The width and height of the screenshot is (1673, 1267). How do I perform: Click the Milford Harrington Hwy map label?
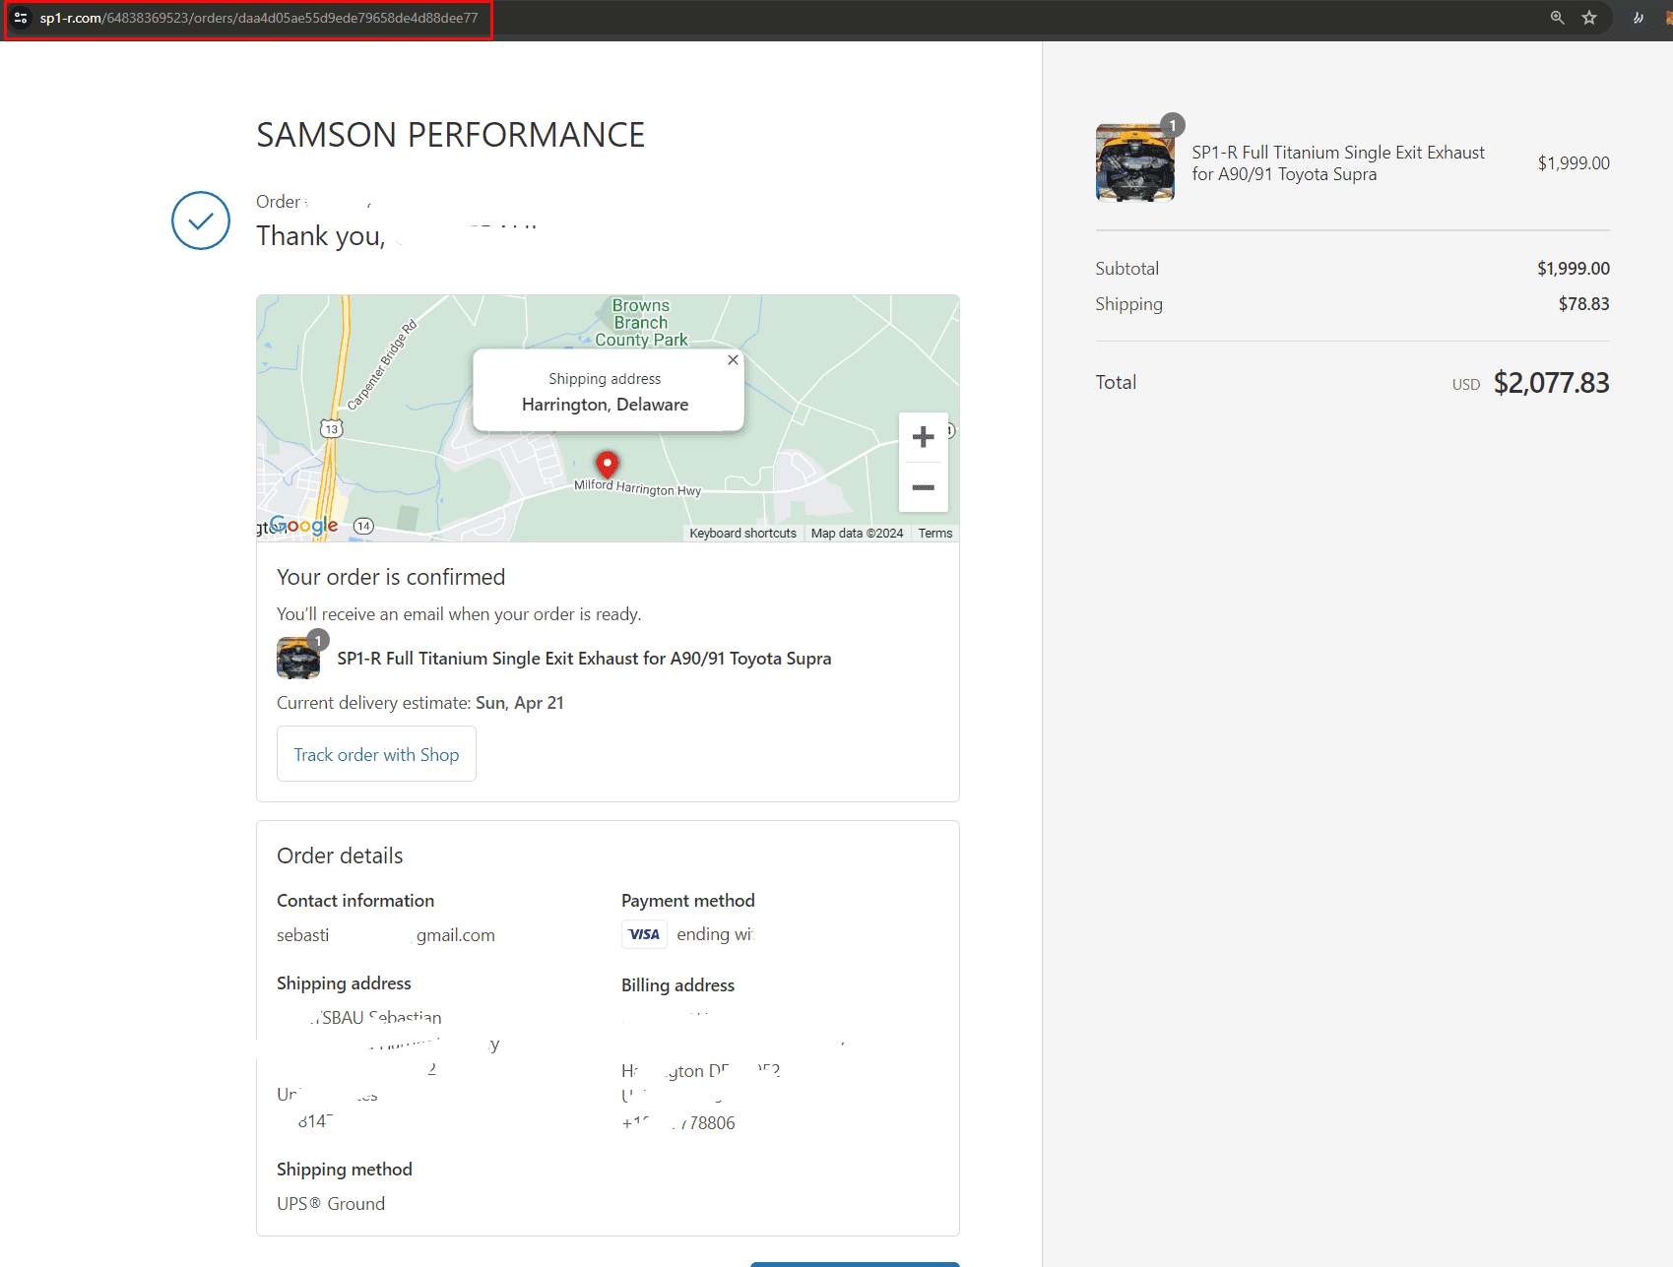[x=637, y=487]
